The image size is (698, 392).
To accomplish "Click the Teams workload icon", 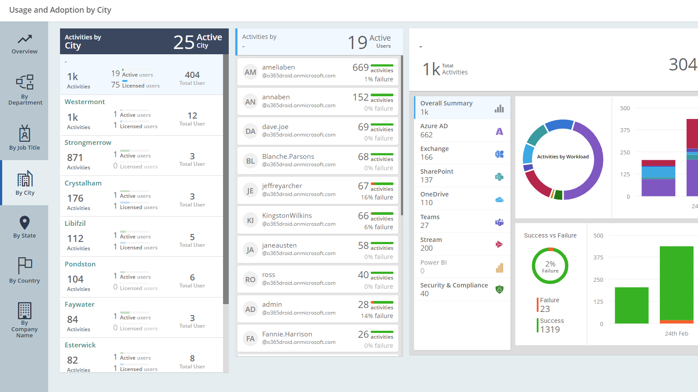I will [499, 222].
